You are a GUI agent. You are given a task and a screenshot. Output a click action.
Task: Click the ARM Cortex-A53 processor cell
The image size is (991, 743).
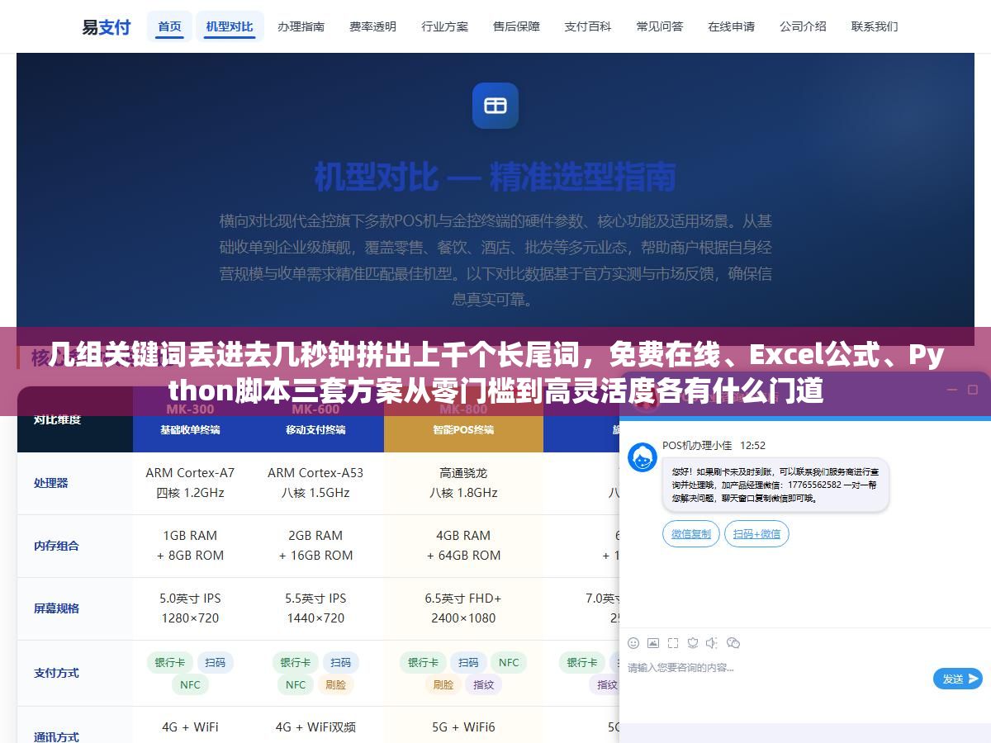(x=315, y=483)
